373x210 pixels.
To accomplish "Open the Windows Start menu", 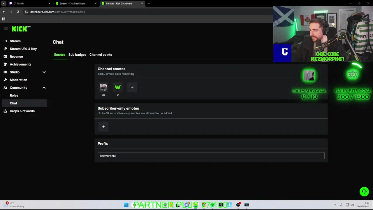I will 126,205.
